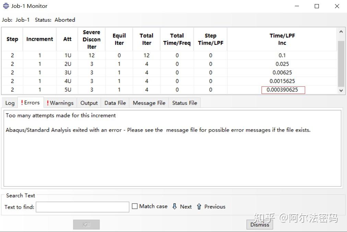This screenshot has width=347, height=232.
Task: Click the Text to find input field
Action: 82,207
